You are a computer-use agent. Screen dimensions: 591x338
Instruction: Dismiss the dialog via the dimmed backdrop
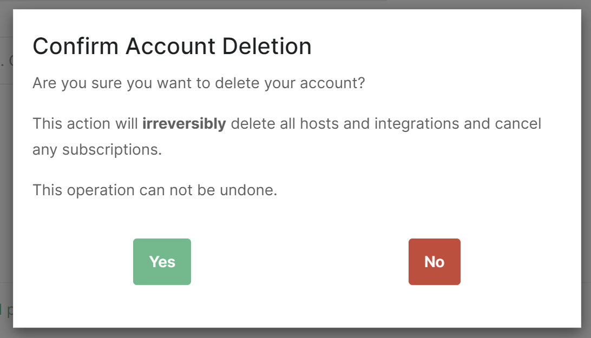pos(6,188)
